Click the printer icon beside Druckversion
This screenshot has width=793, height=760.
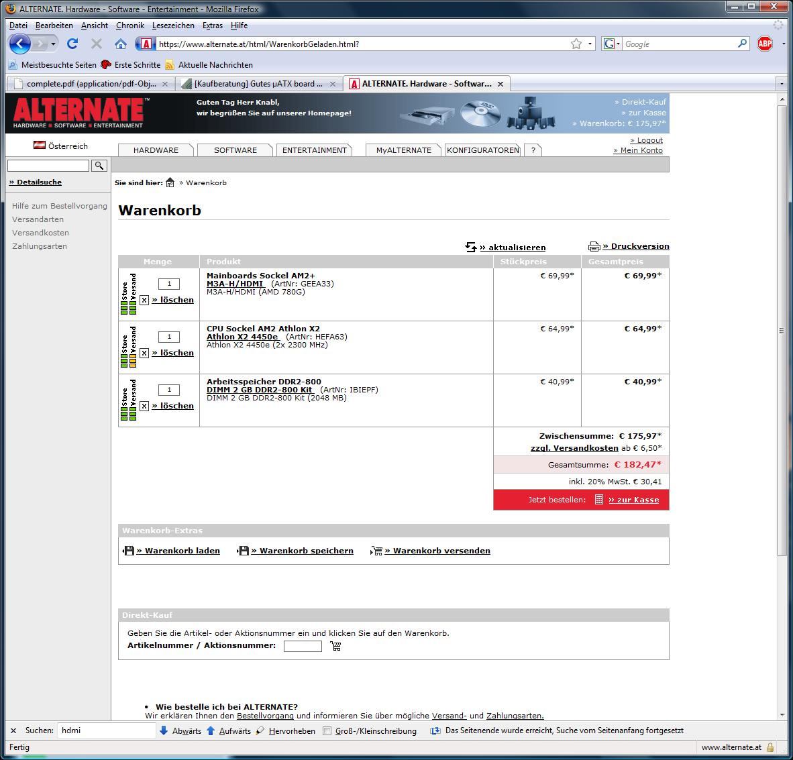(594, 246)
